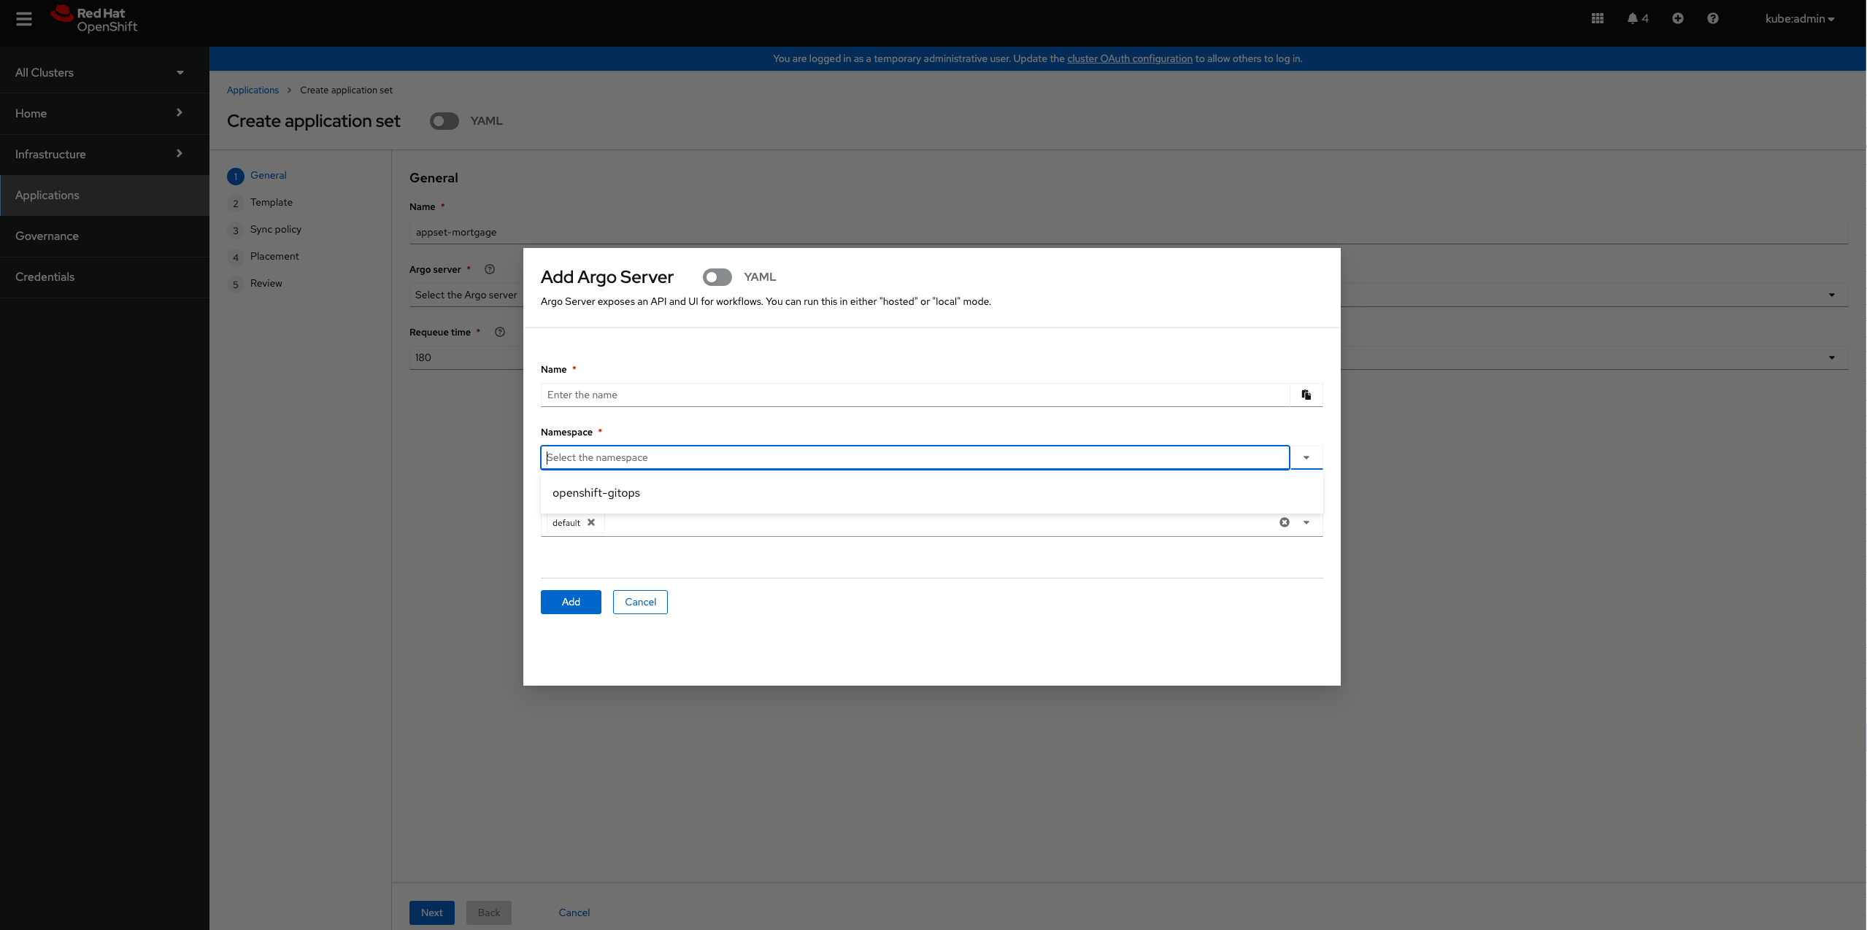Viewport: 1867px width, 930px height.
Task: Open the application launcher grid icon
Action: (1598, 19)
